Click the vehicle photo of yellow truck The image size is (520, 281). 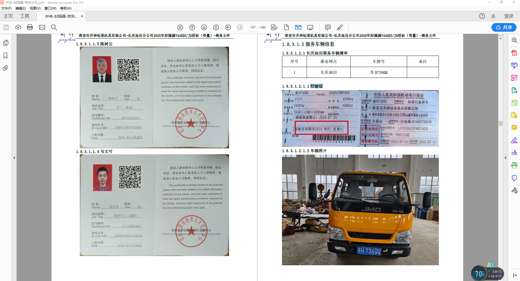pyautogui.click(x=360, y=210)
